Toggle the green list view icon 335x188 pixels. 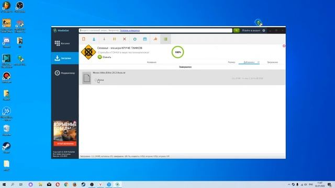click(165, 39)
